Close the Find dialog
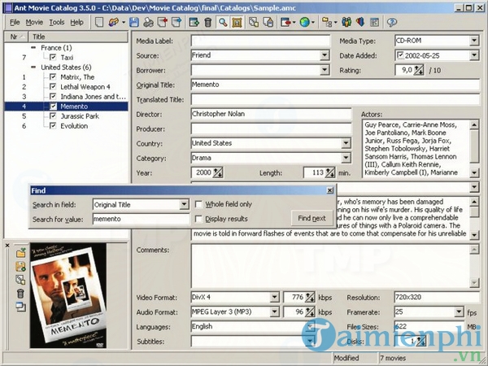This screenshot has width=488, height=366. coord(330,190)
